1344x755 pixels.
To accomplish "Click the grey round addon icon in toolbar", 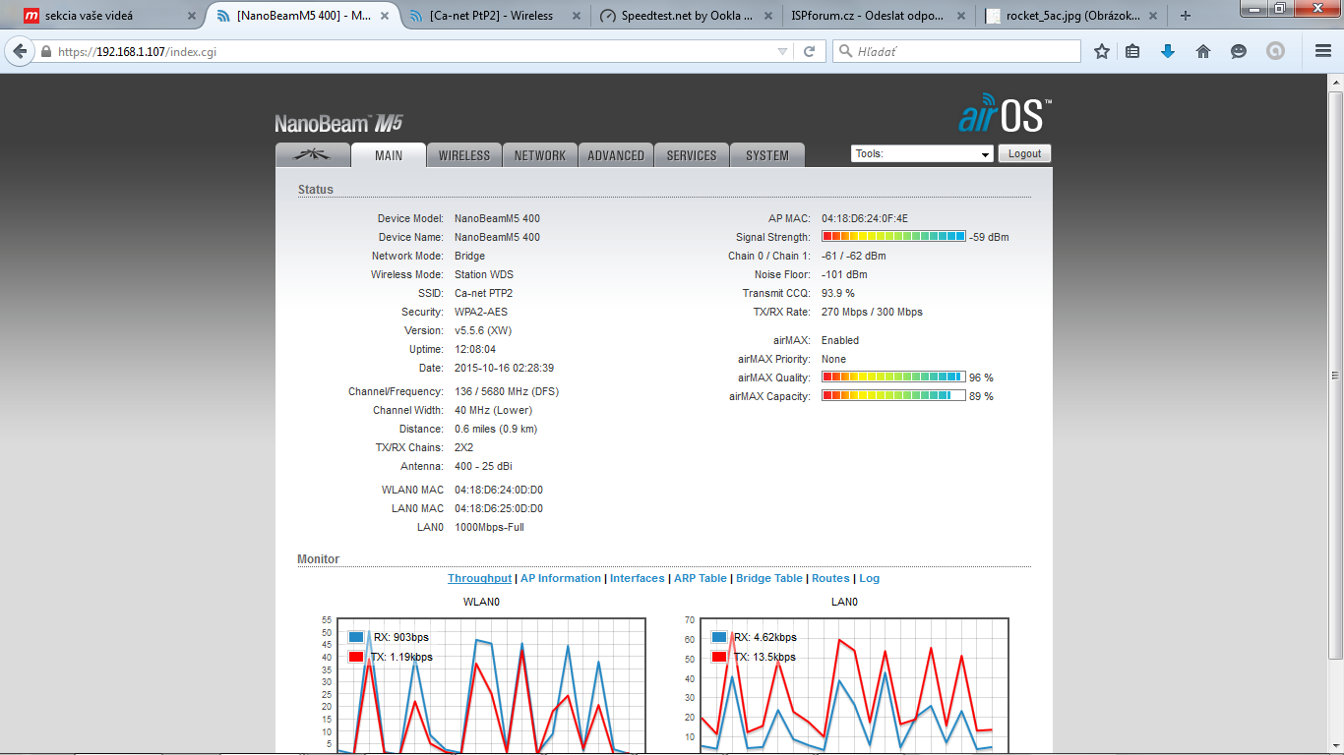I will click(1275, 51).
